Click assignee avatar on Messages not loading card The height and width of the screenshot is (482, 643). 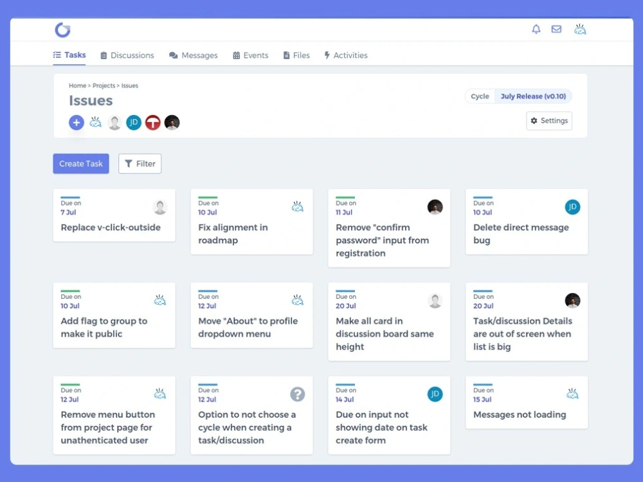click(x=572, y=394)
